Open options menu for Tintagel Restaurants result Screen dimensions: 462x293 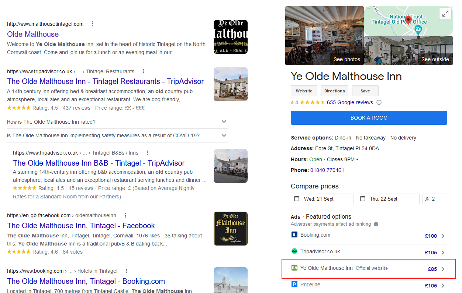click(x=144, y=71)
